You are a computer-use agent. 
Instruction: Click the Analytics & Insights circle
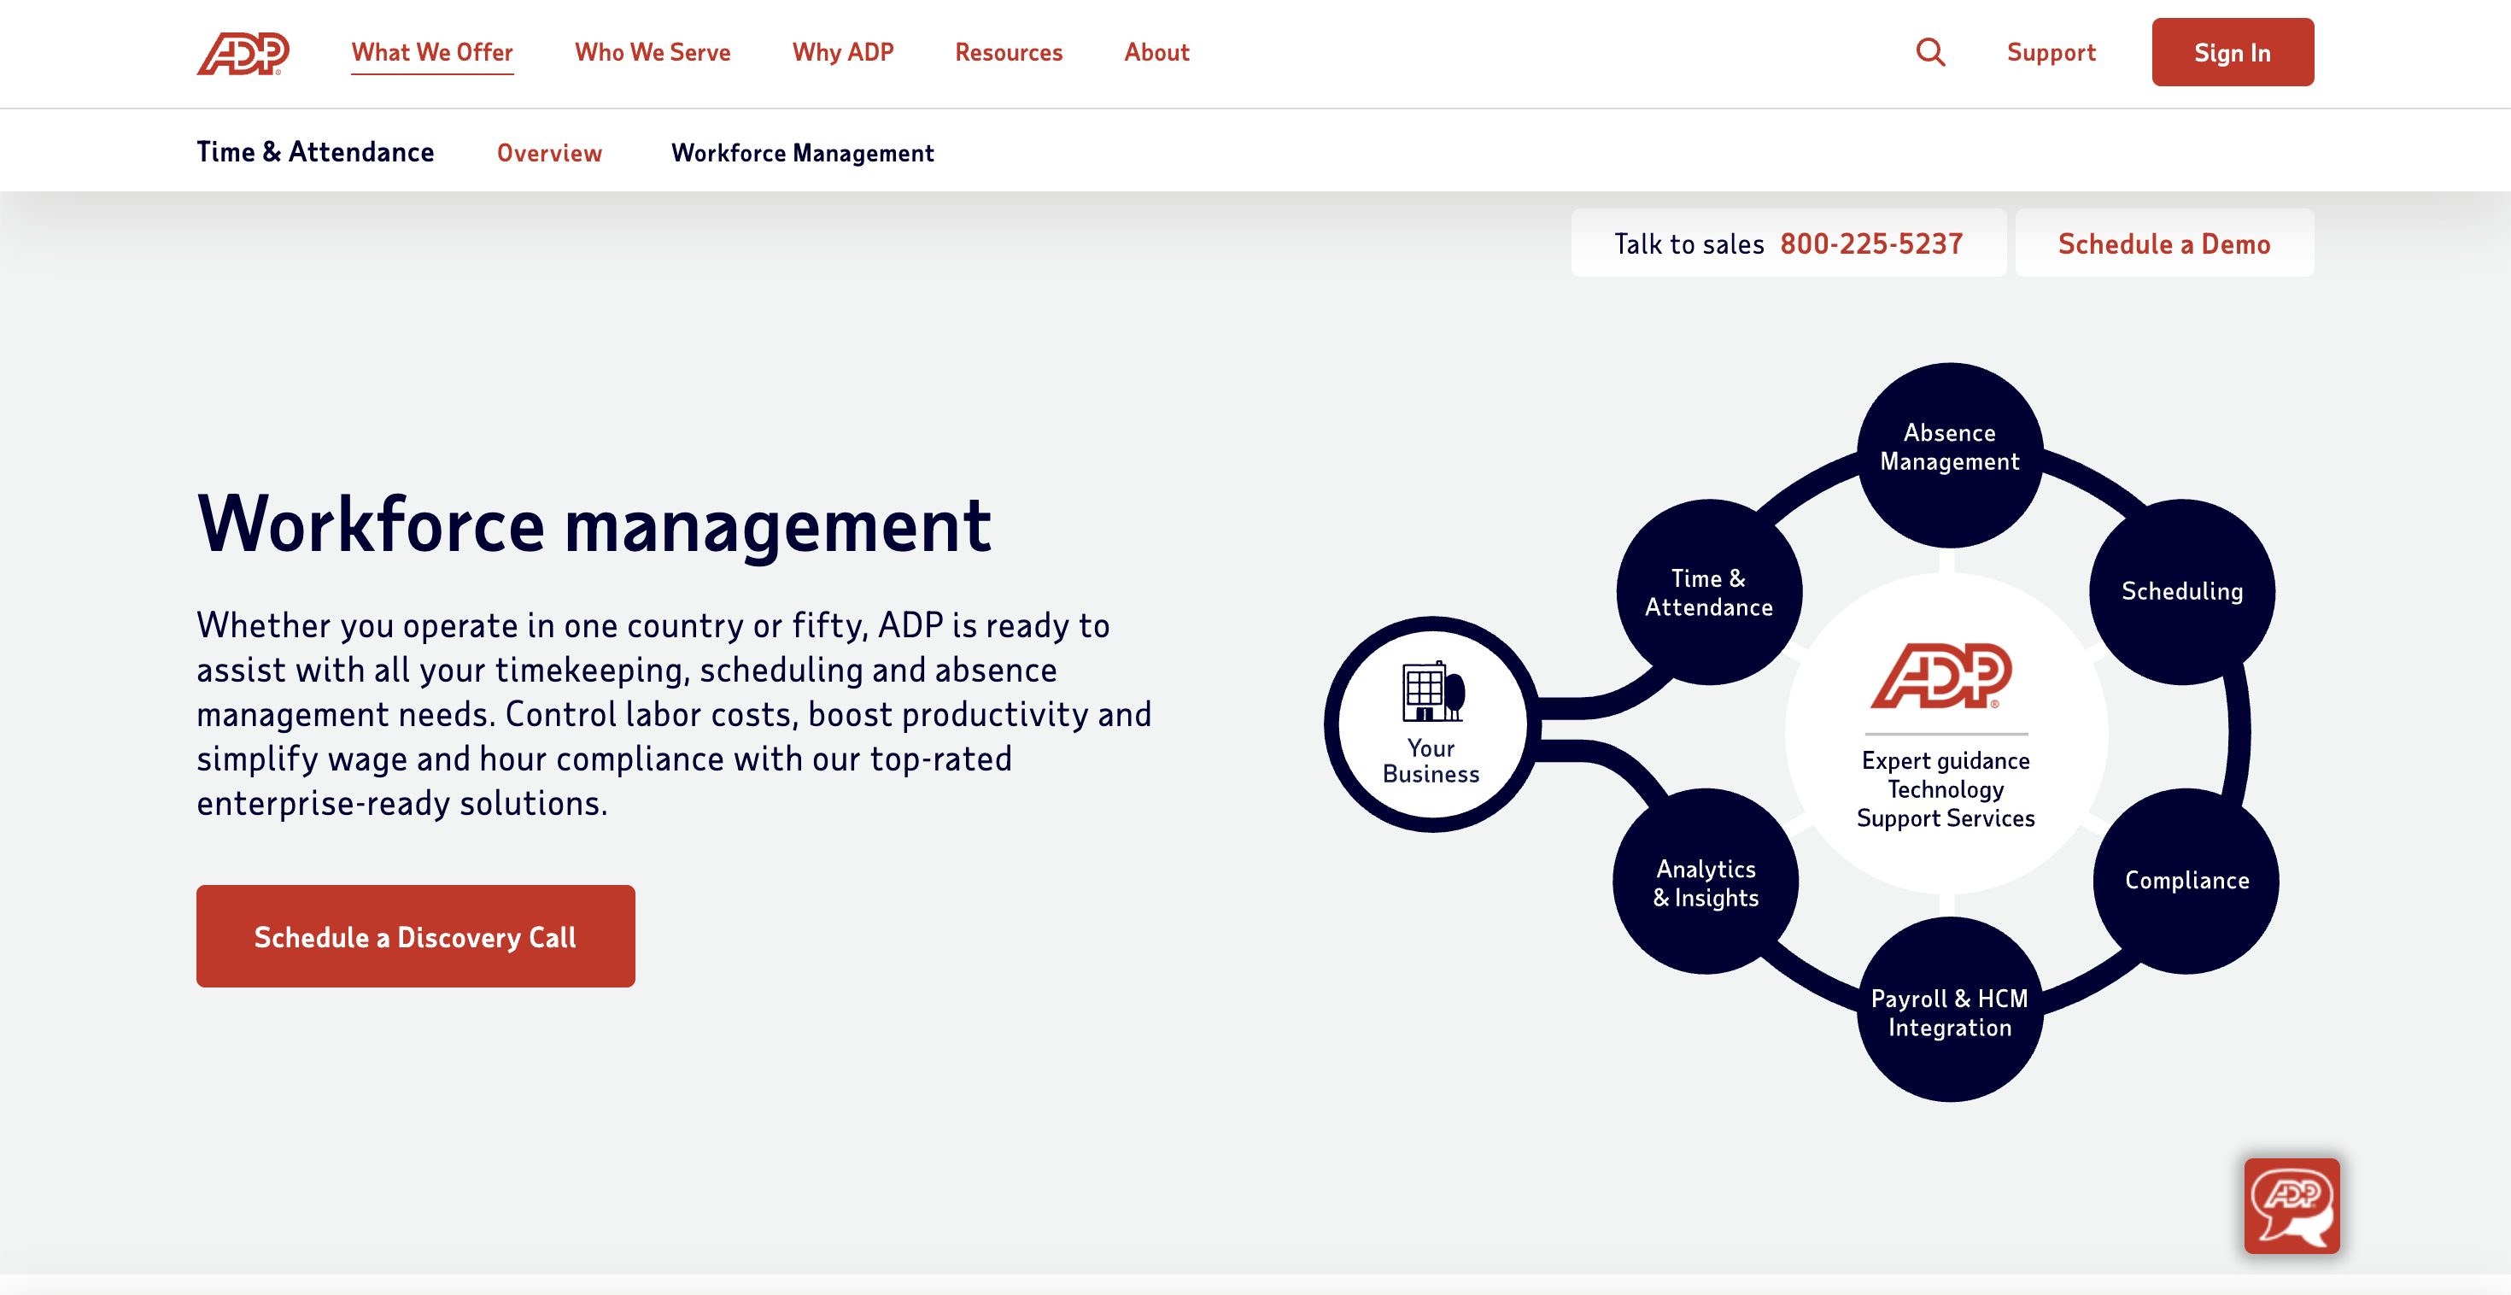(1706, 882)
